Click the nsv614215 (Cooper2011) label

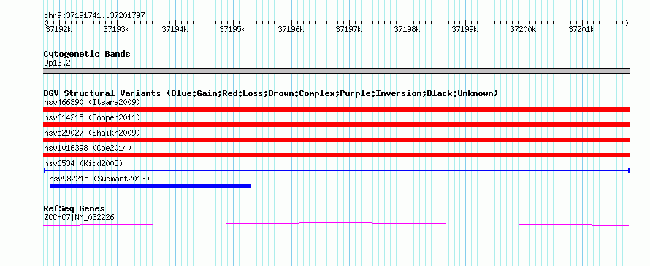click(x=92, y=117)
